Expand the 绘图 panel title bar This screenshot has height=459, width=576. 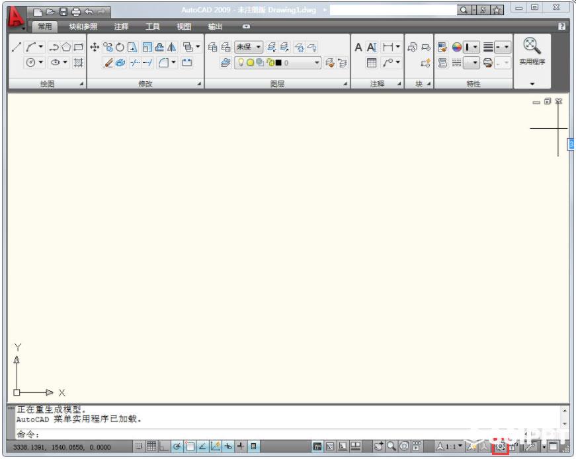point(47,84)
